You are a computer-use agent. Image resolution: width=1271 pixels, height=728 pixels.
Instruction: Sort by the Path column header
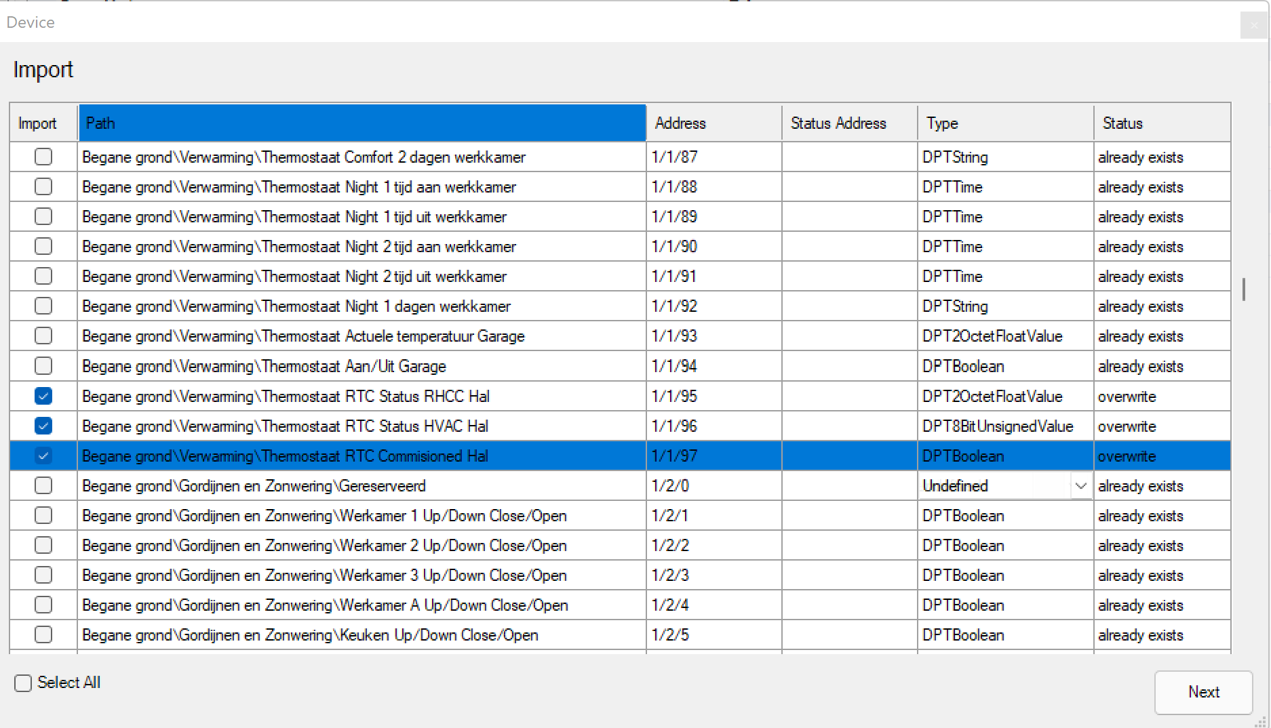361,123
